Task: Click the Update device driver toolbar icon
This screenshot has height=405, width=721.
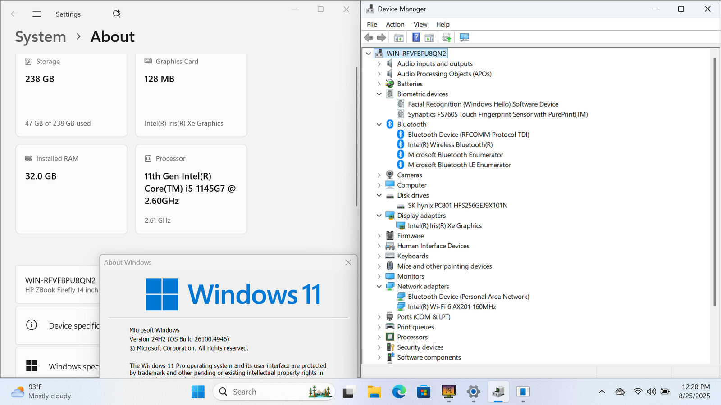Action: pyautogui.click(x=446, y=38)
